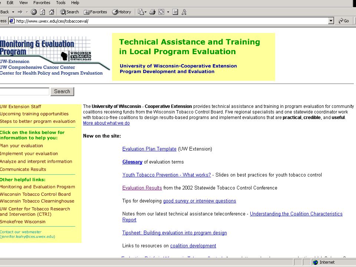Open Wisconsin Tobacco Clearninghouse link

[x=37, y=201]
